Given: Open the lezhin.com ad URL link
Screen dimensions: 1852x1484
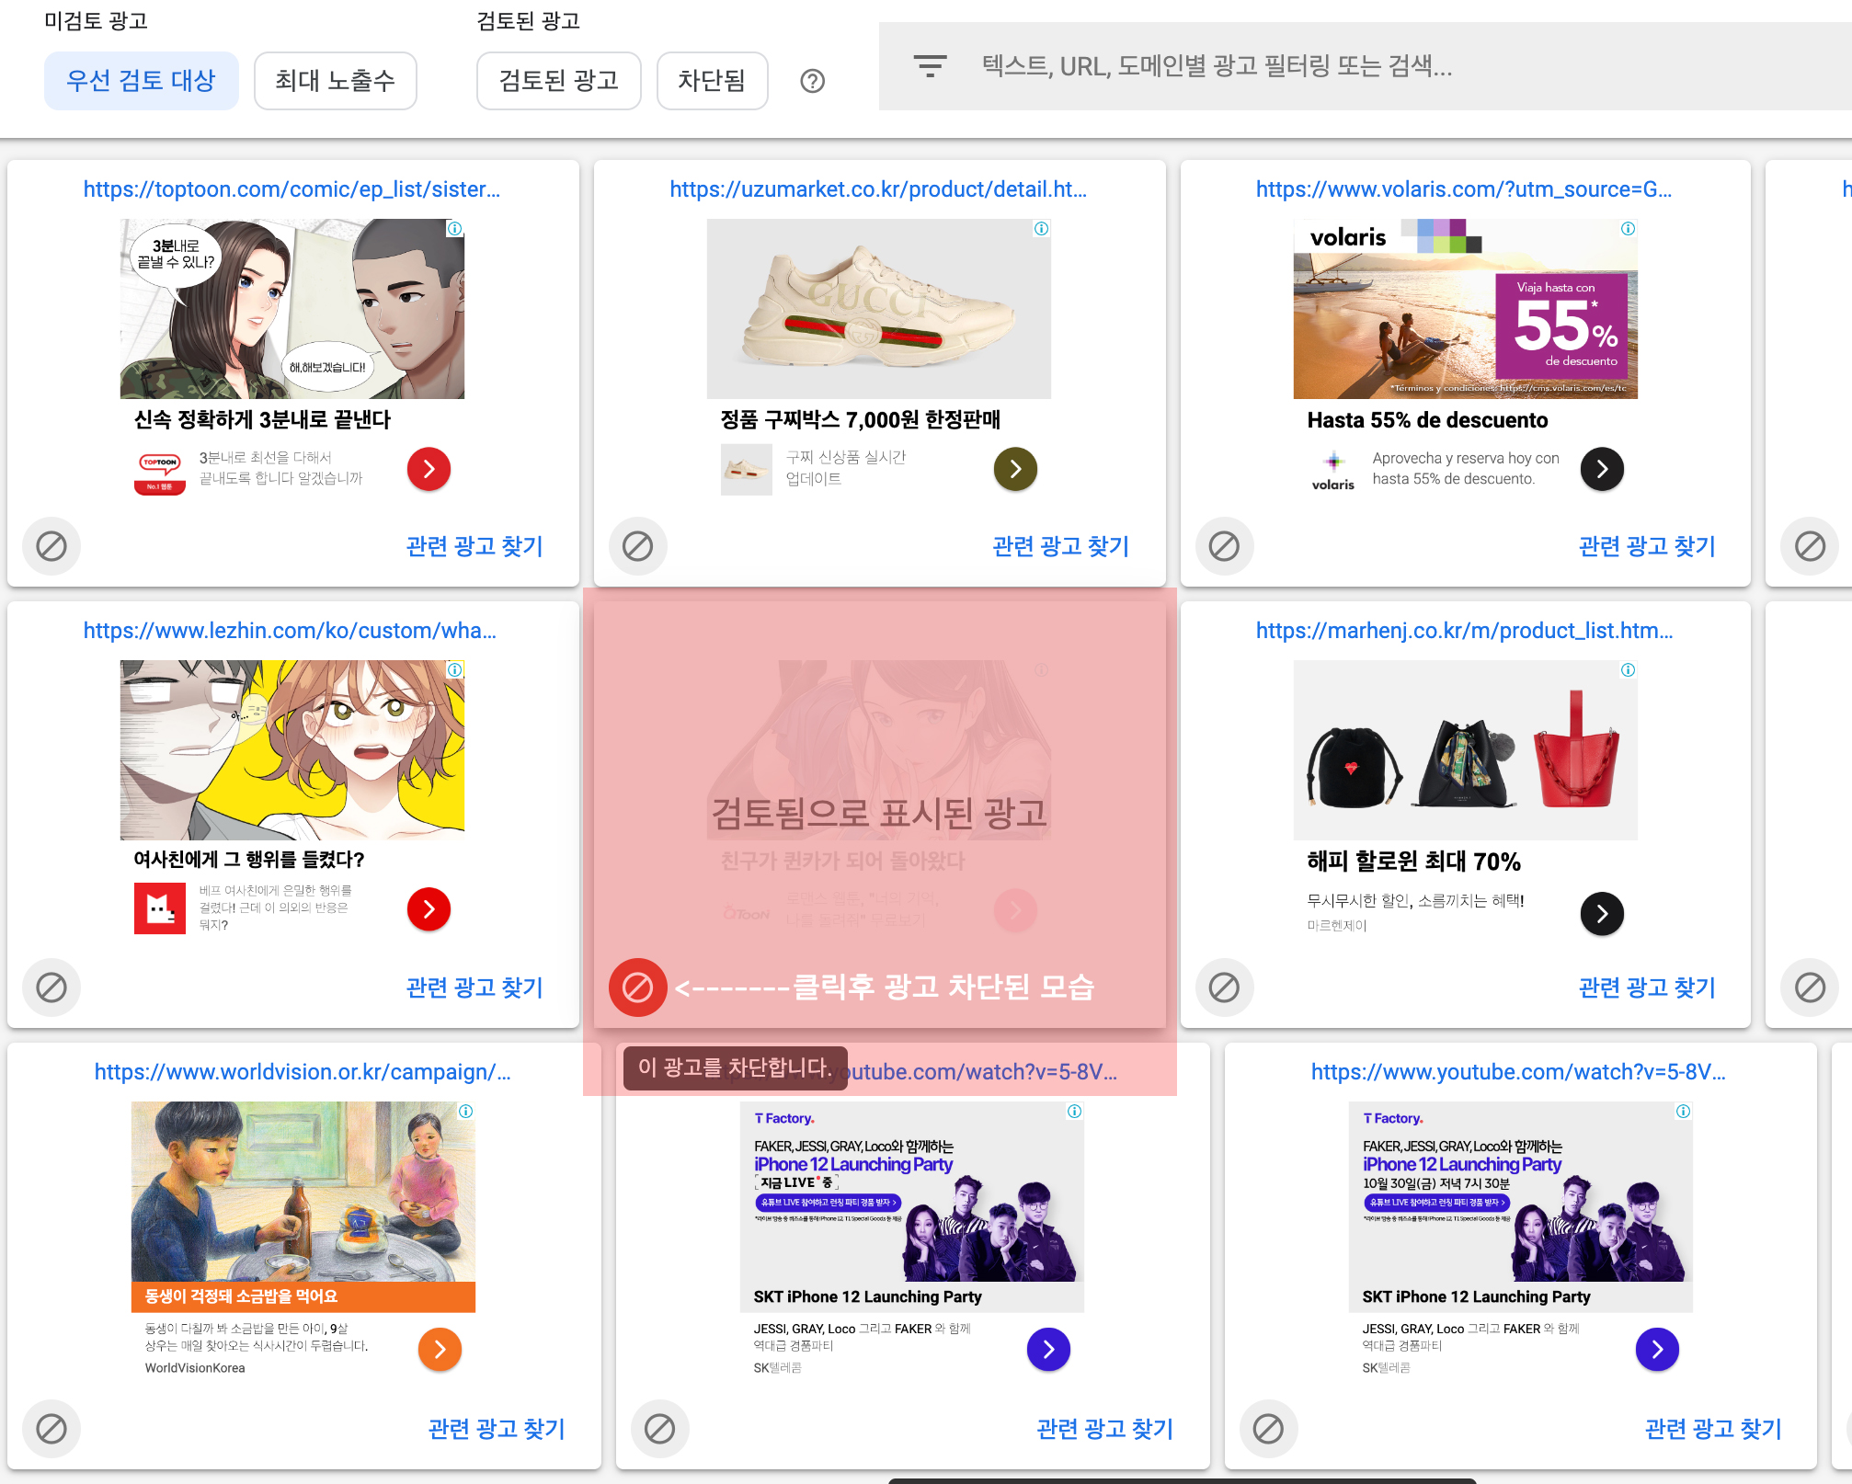Looking at the screenshot, I should coord(290,631).
